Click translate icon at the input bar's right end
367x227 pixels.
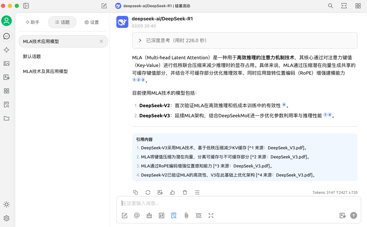(343, 215)
